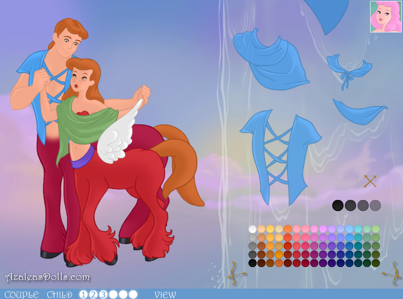Click the VIEW button
The image size is (403, 299).
click(165, 294)
